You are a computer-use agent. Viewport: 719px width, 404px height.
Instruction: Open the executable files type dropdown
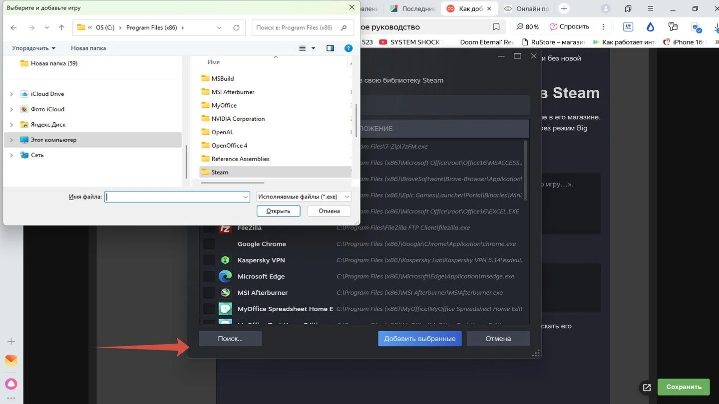pyautogui.click(x=304, y=197)
